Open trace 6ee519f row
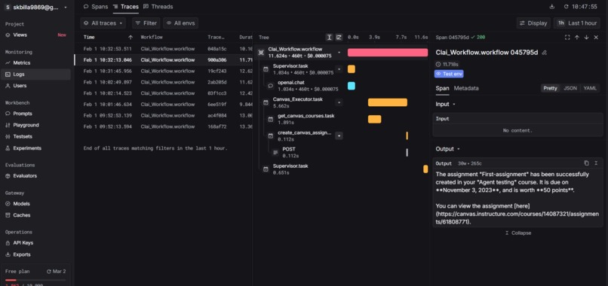The height and width of the screenshot is (286, 608). tap(163, 105)
